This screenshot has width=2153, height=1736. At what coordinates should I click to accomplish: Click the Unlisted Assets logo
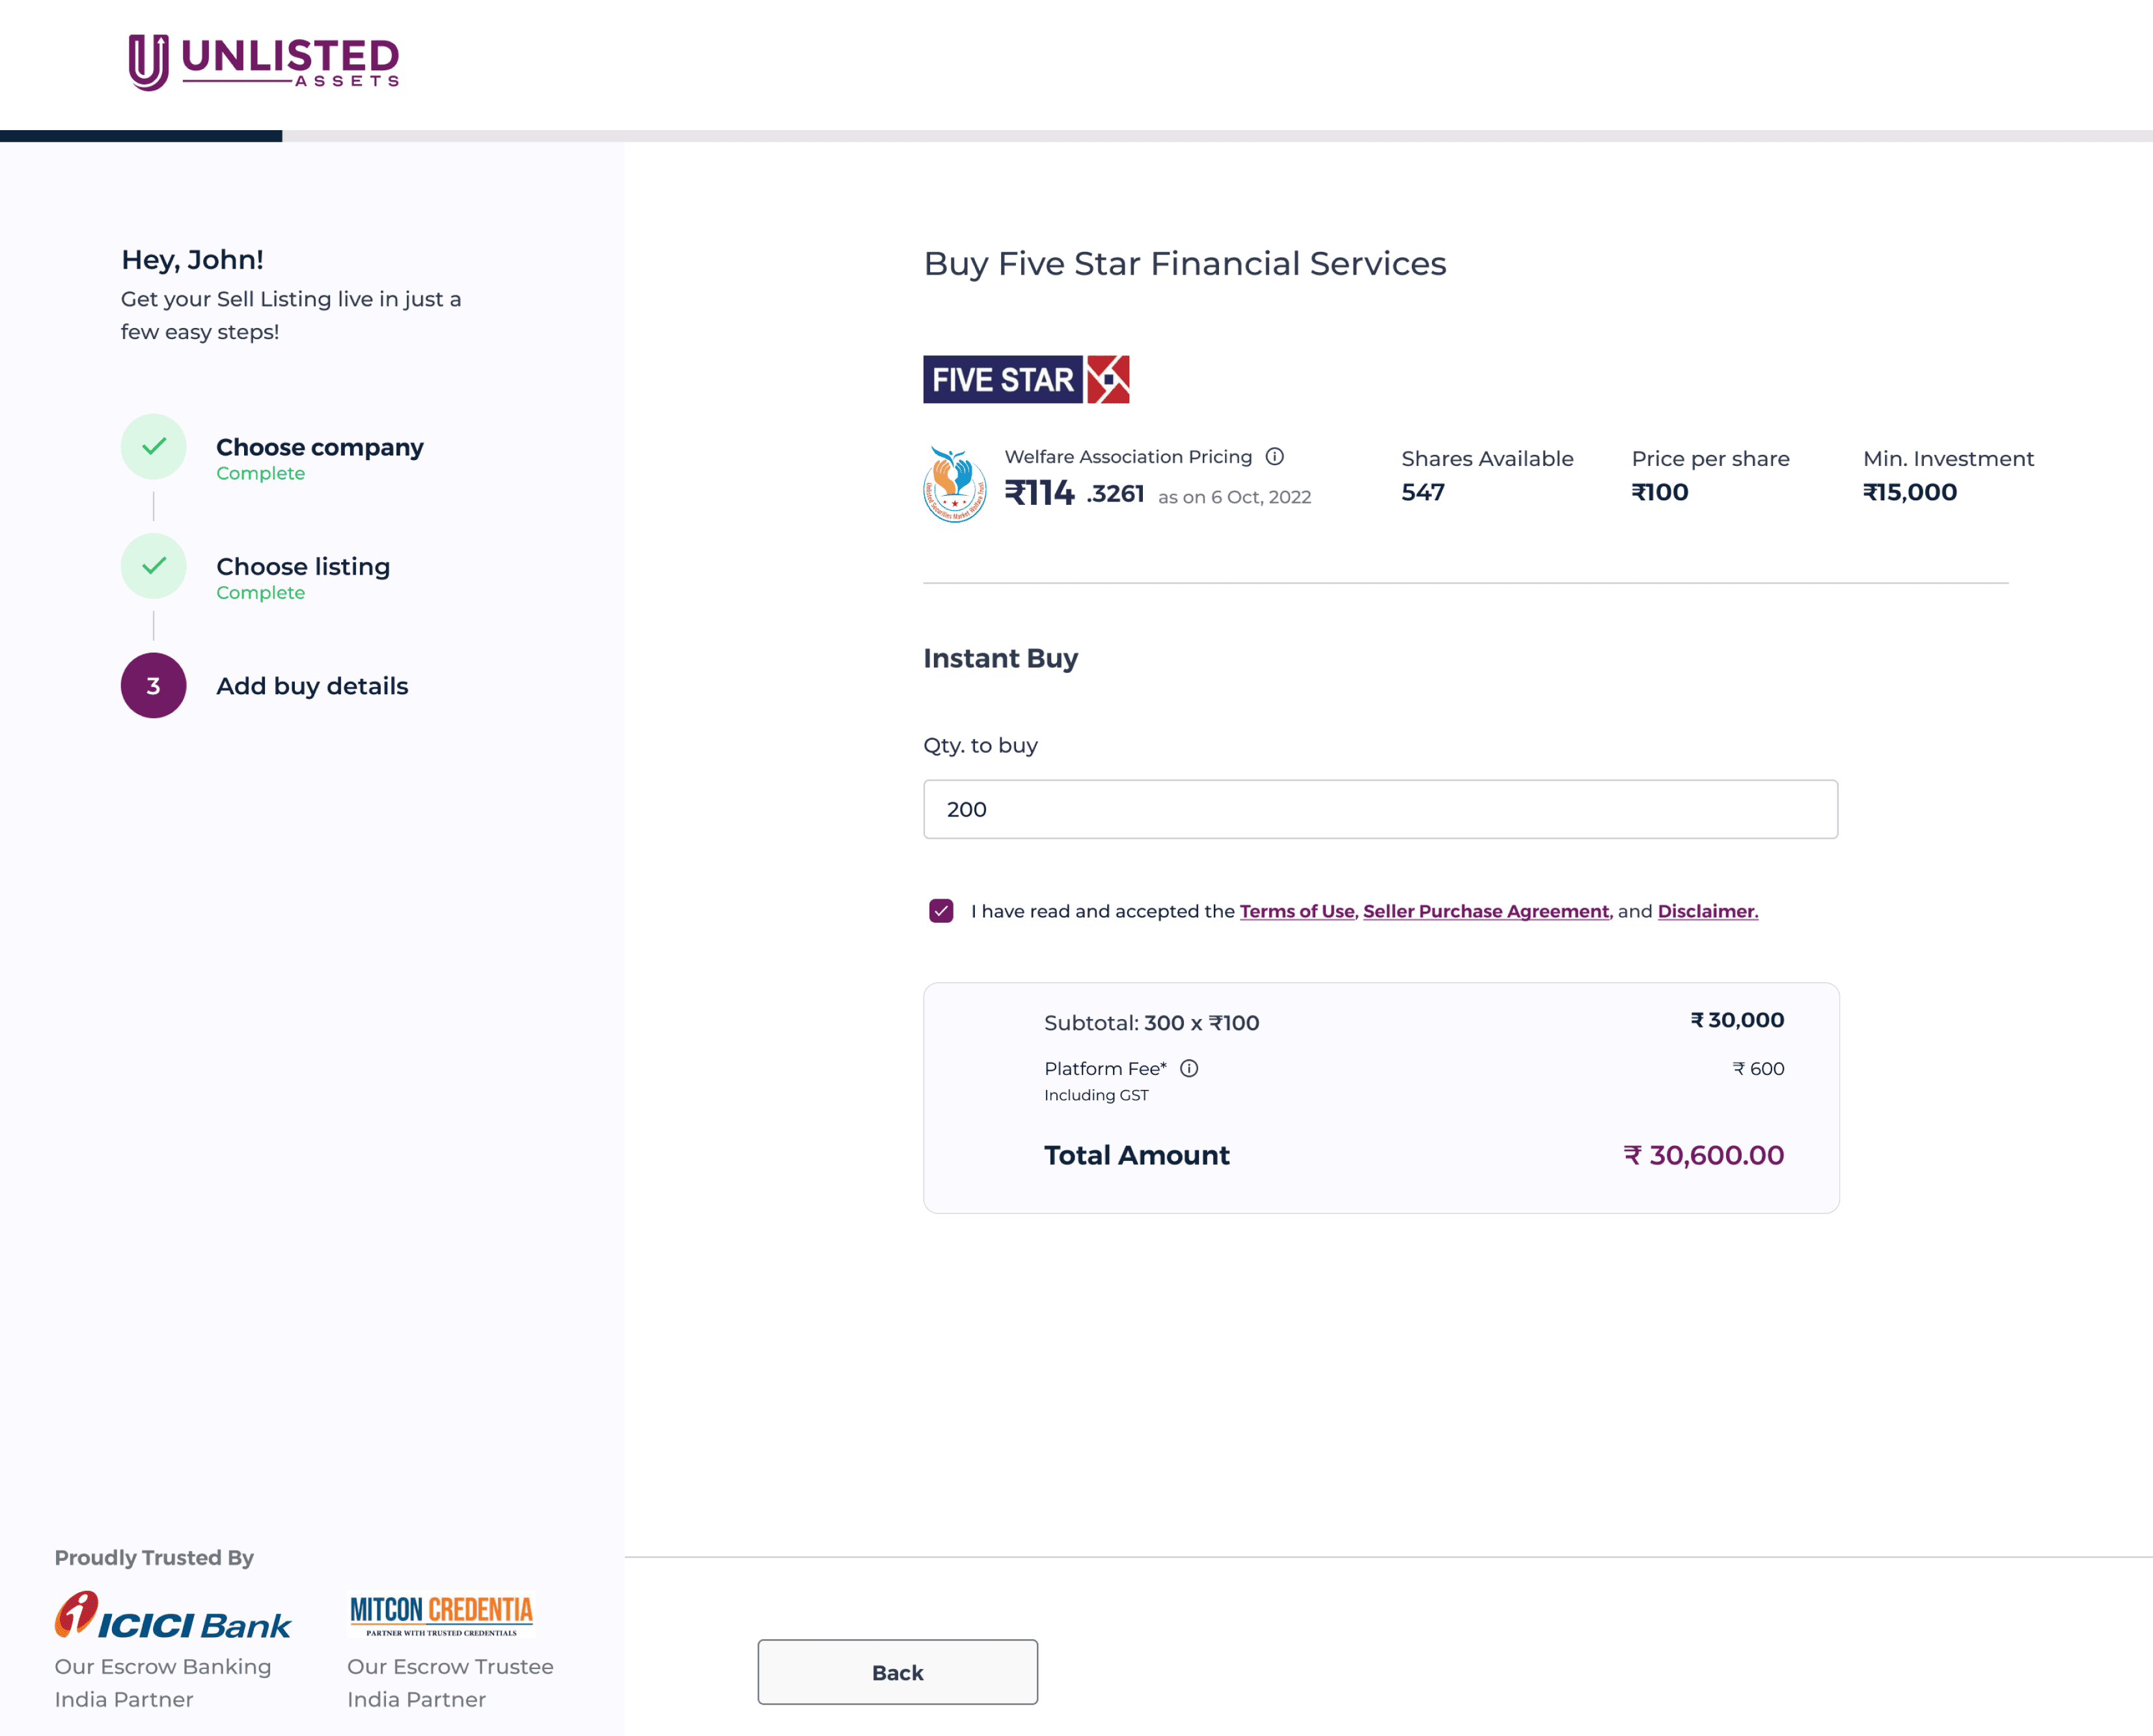point(264,62)
